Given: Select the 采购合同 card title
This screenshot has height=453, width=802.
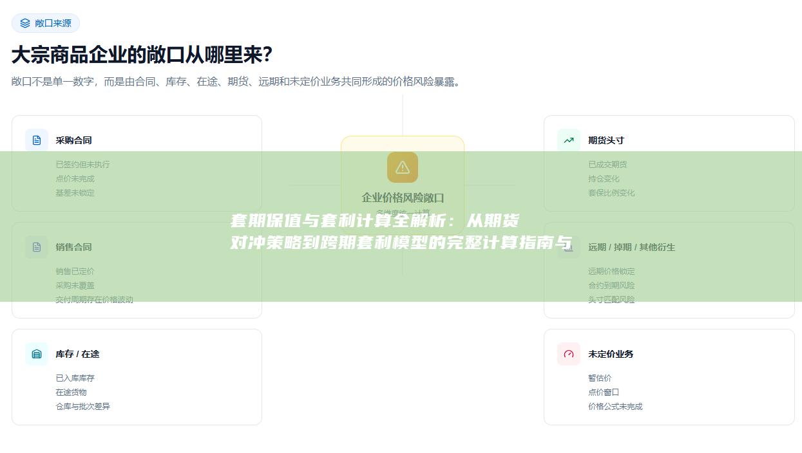Looking at the screenshot, I should 74,140.
